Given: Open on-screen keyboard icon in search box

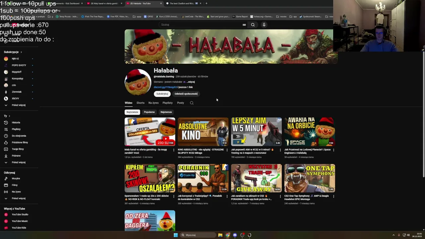Looking at the screenshot, I should [244, 25].
